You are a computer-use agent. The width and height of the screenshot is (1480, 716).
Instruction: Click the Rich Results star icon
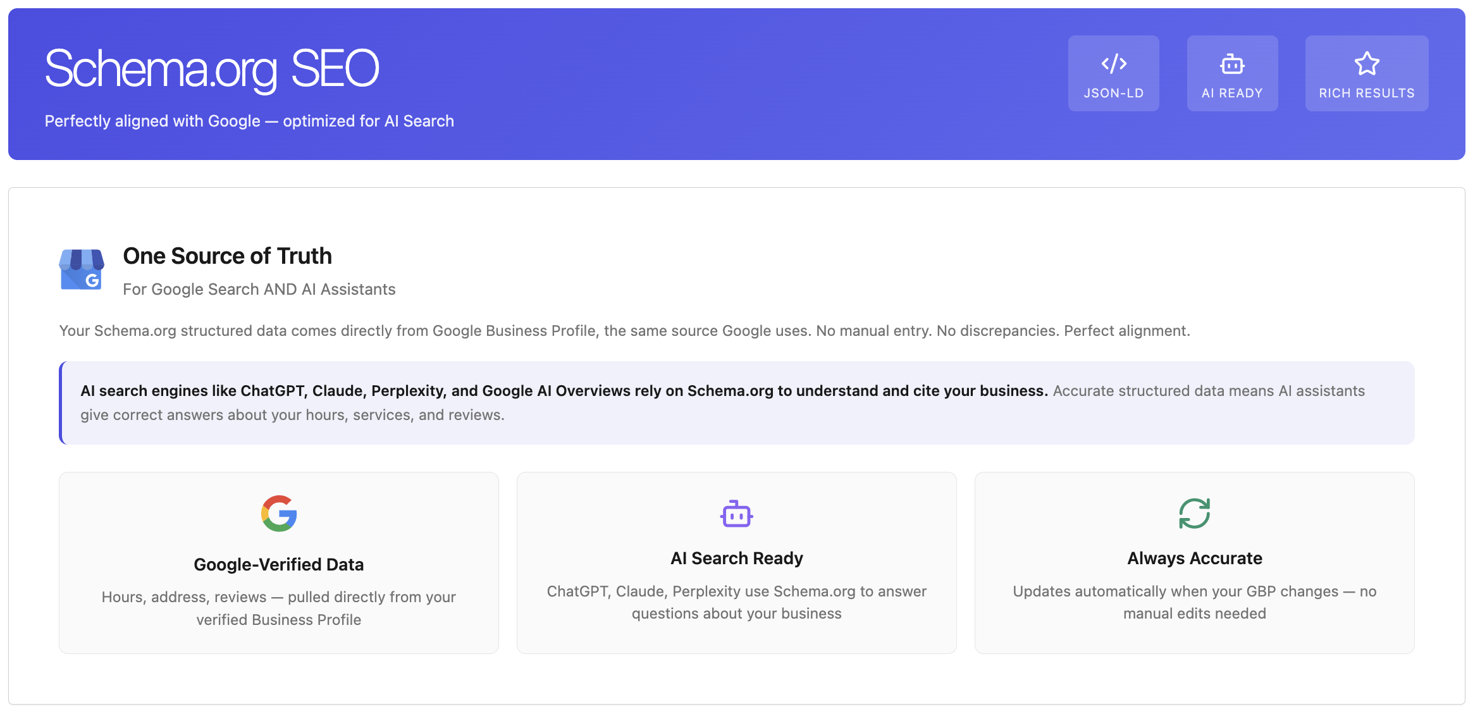click(1366, 63)
